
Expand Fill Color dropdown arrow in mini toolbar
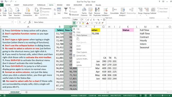pyautogui.click(x=85, y=23)
